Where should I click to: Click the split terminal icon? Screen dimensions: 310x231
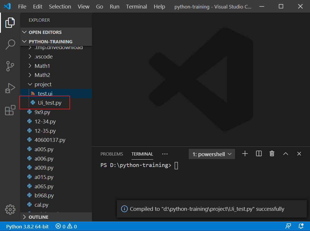coord(258,153)
